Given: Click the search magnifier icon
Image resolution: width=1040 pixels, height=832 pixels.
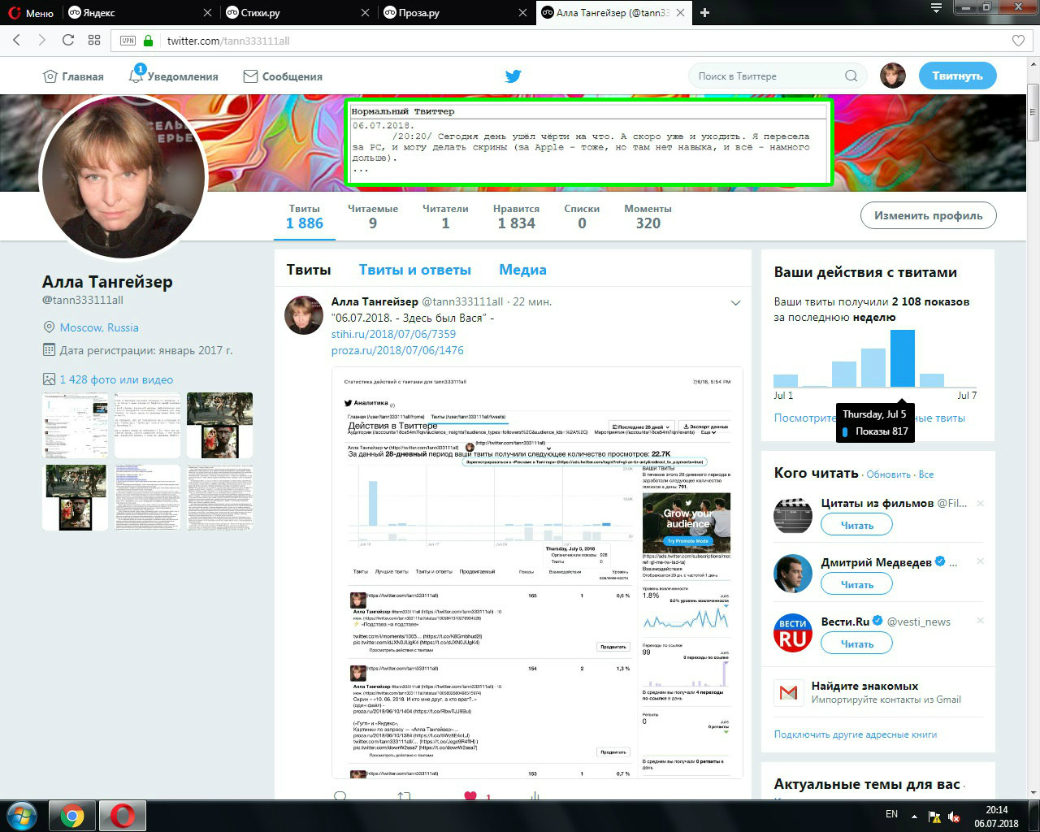Looking at the screenshot, I should [851, 76].
